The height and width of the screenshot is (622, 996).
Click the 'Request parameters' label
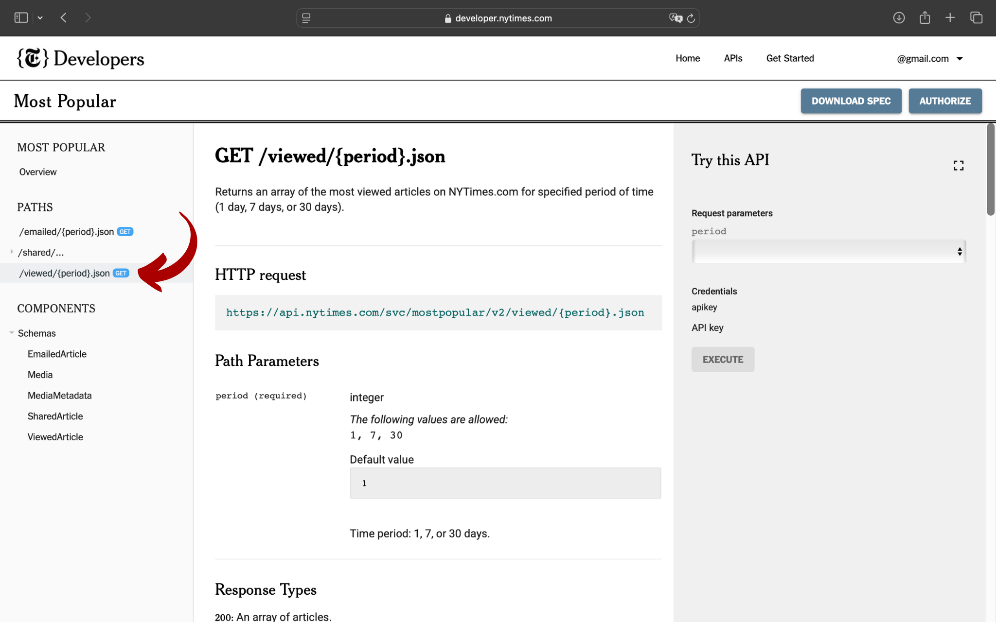click(x=732, y=213)
